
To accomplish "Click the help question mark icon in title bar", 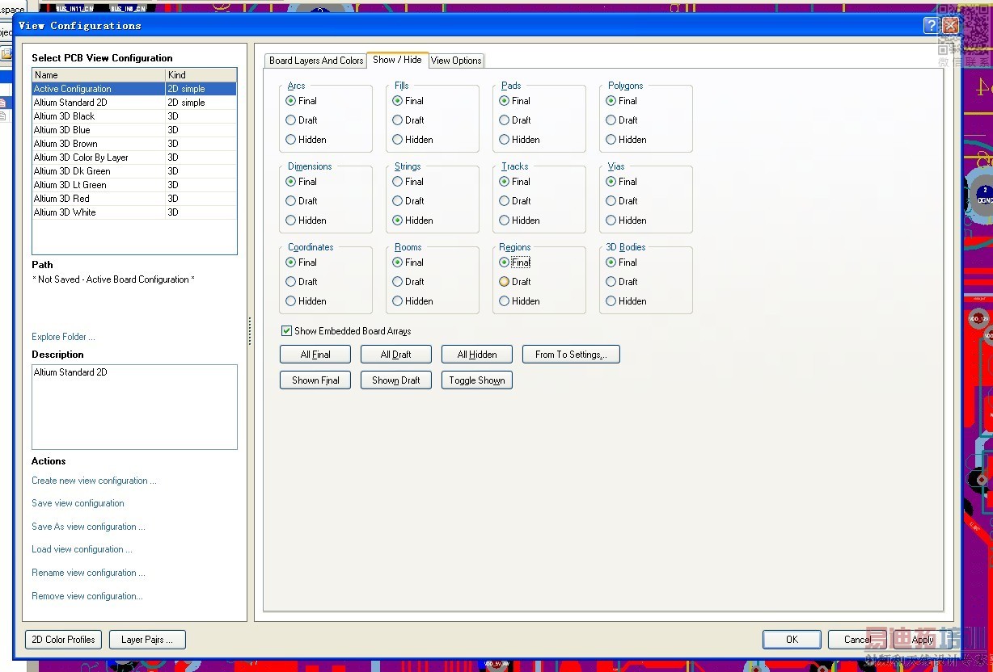I will [x=931, y=26].
